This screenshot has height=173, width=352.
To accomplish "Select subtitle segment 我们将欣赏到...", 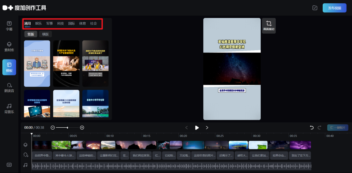I will [x=141, y=155].
